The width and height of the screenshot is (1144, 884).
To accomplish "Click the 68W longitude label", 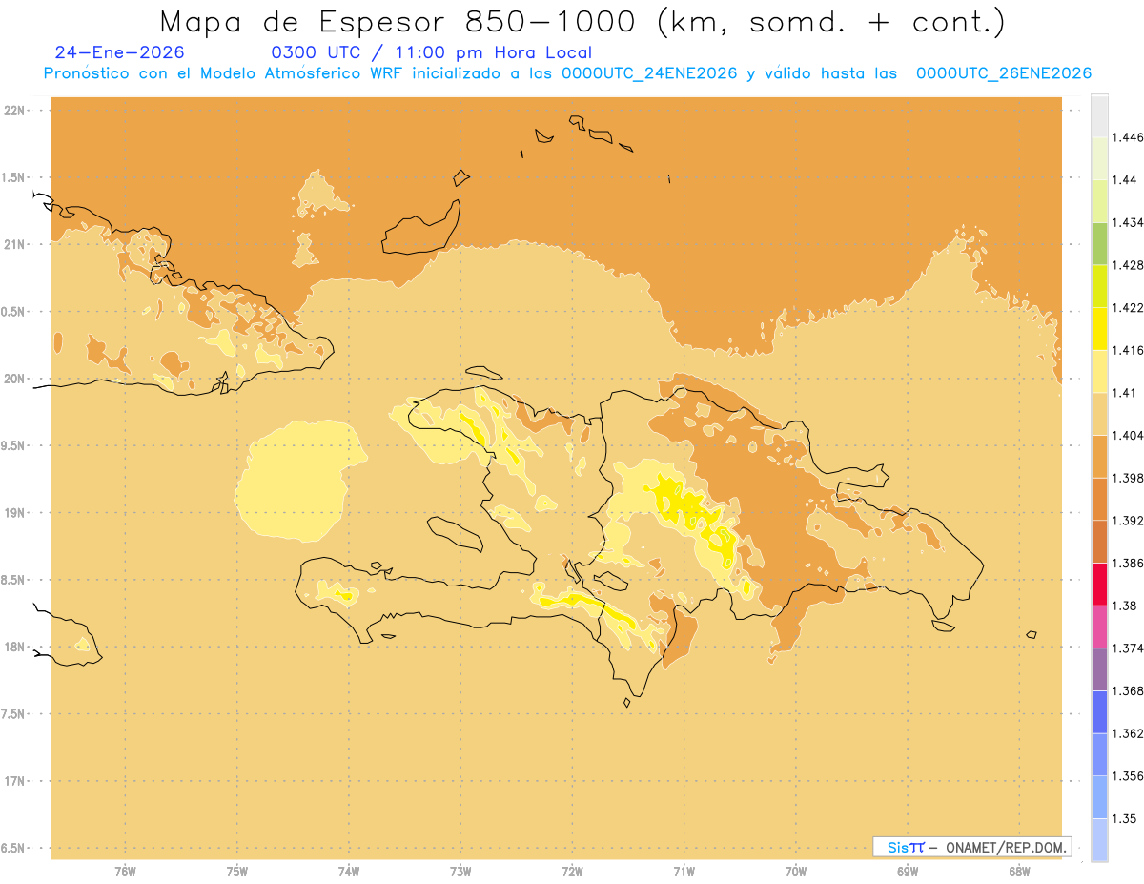I will pyautogui.click(x=1019, y=872).
